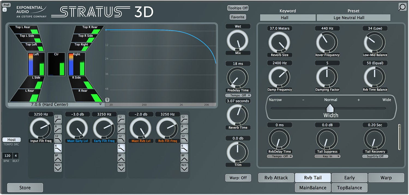Choose Nch notch filter beside Input Filt Freq
Viewport: 409px width, 195px height.
[x=58, y=167]
